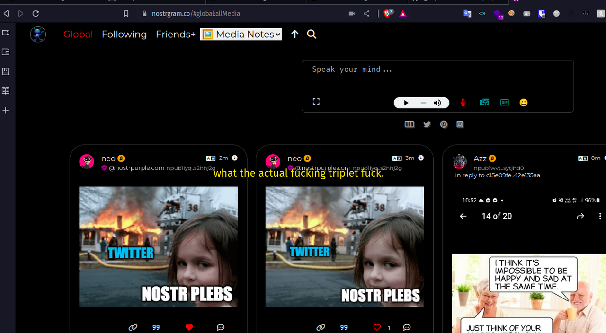The image size is (606, 333).
Task: Click the browser forward arrow
Action: (x=20, y=14)
